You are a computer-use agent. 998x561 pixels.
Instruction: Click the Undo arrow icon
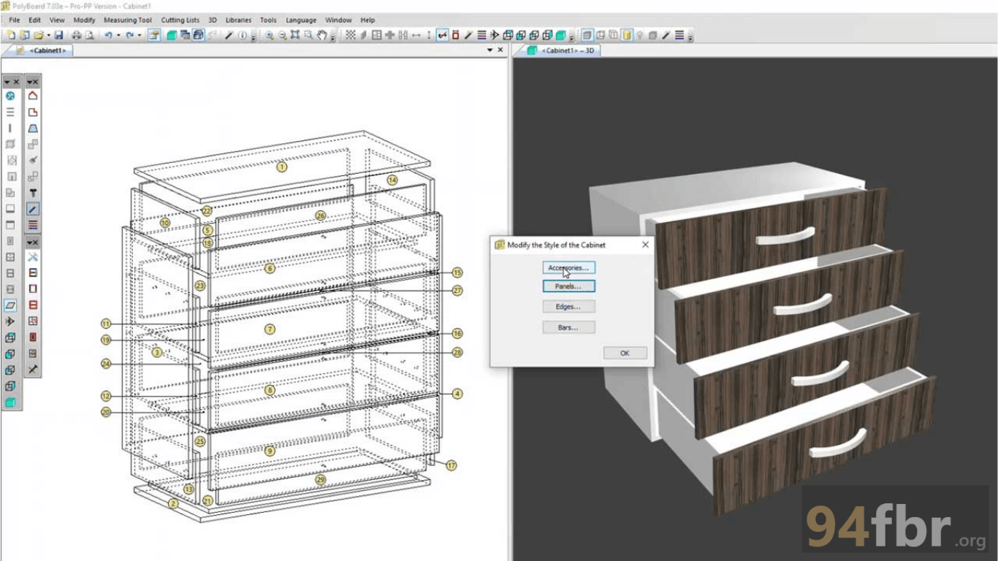pyautogui.click(x=108, y=34)
